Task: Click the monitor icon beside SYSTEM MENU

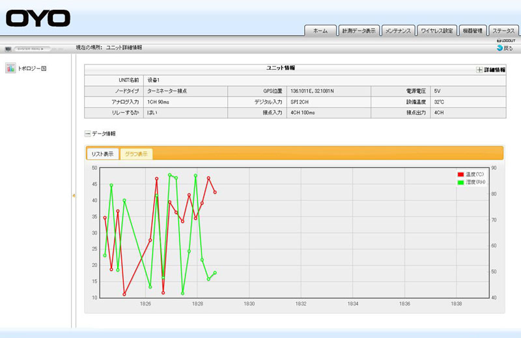Action: point(8,49)
